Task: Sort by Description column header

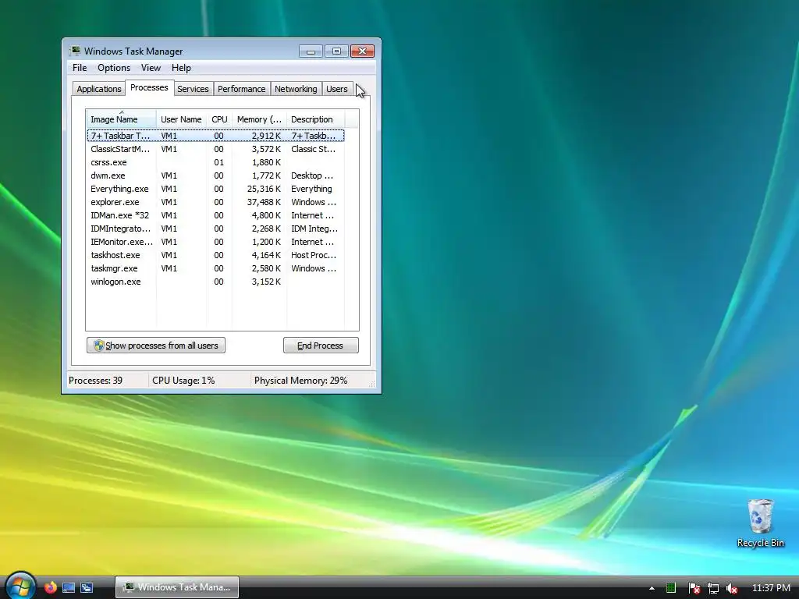Action: pyautogui.click(x=315, y=119)
